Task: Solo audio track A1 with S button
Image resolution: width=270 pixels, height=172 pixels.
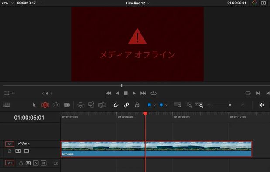Action: pyautogui.click(x=36, y=163)
